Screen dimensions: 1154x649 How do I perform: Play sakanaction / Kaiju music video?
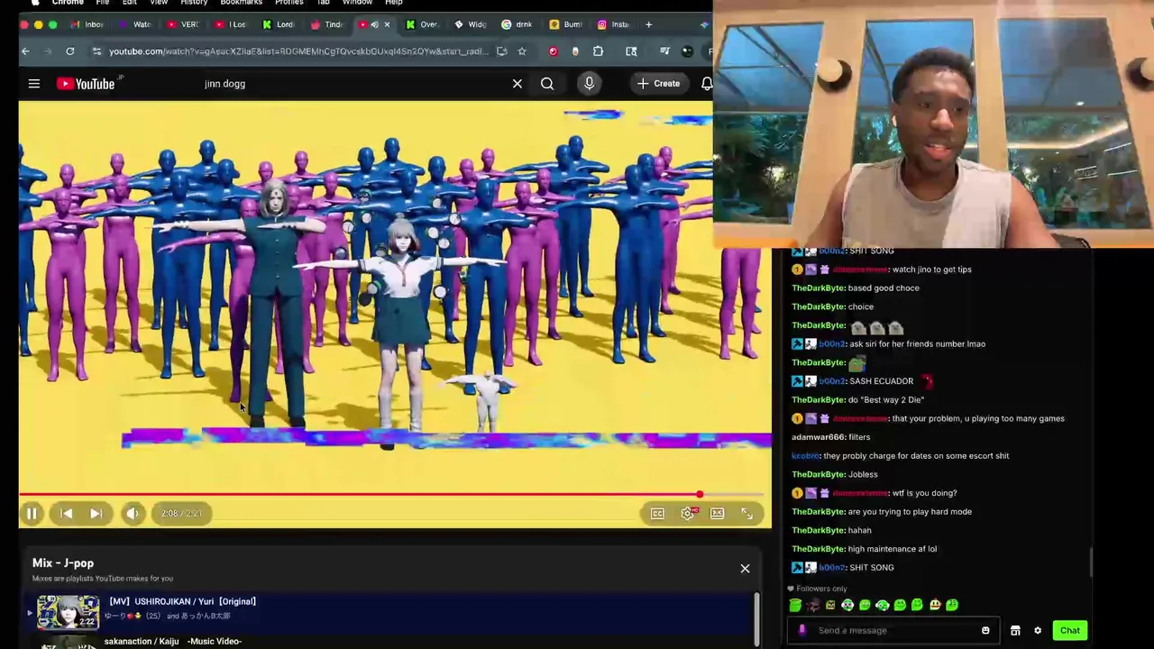point(172,641)
